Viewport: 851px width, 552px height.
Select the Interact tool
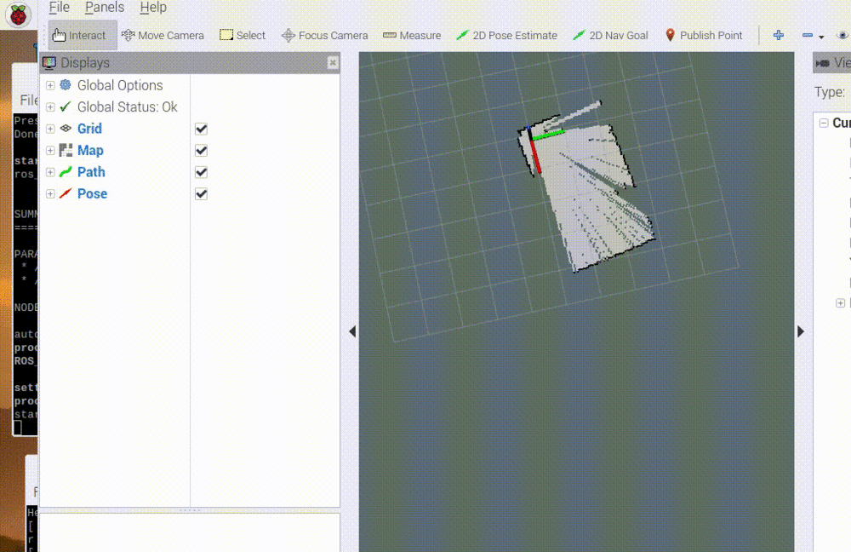81,35
